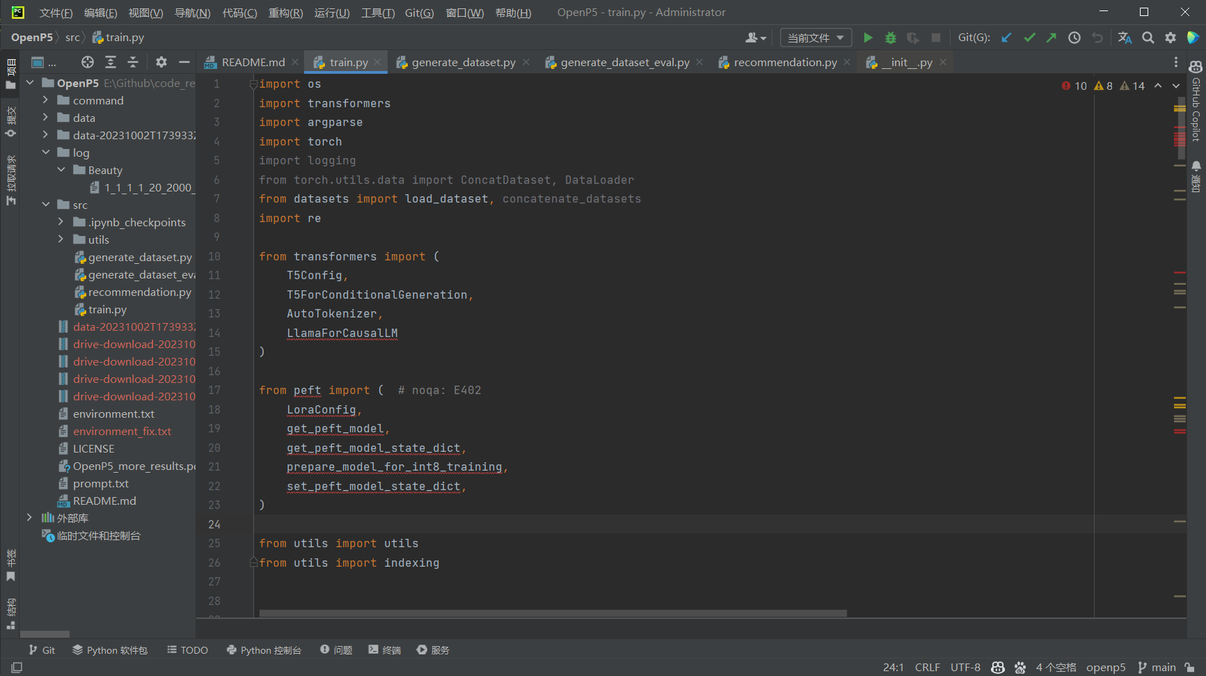Click the main branch widget
The height and width of the screenshot is (676, 1206).
click(x=1157, y=668)
